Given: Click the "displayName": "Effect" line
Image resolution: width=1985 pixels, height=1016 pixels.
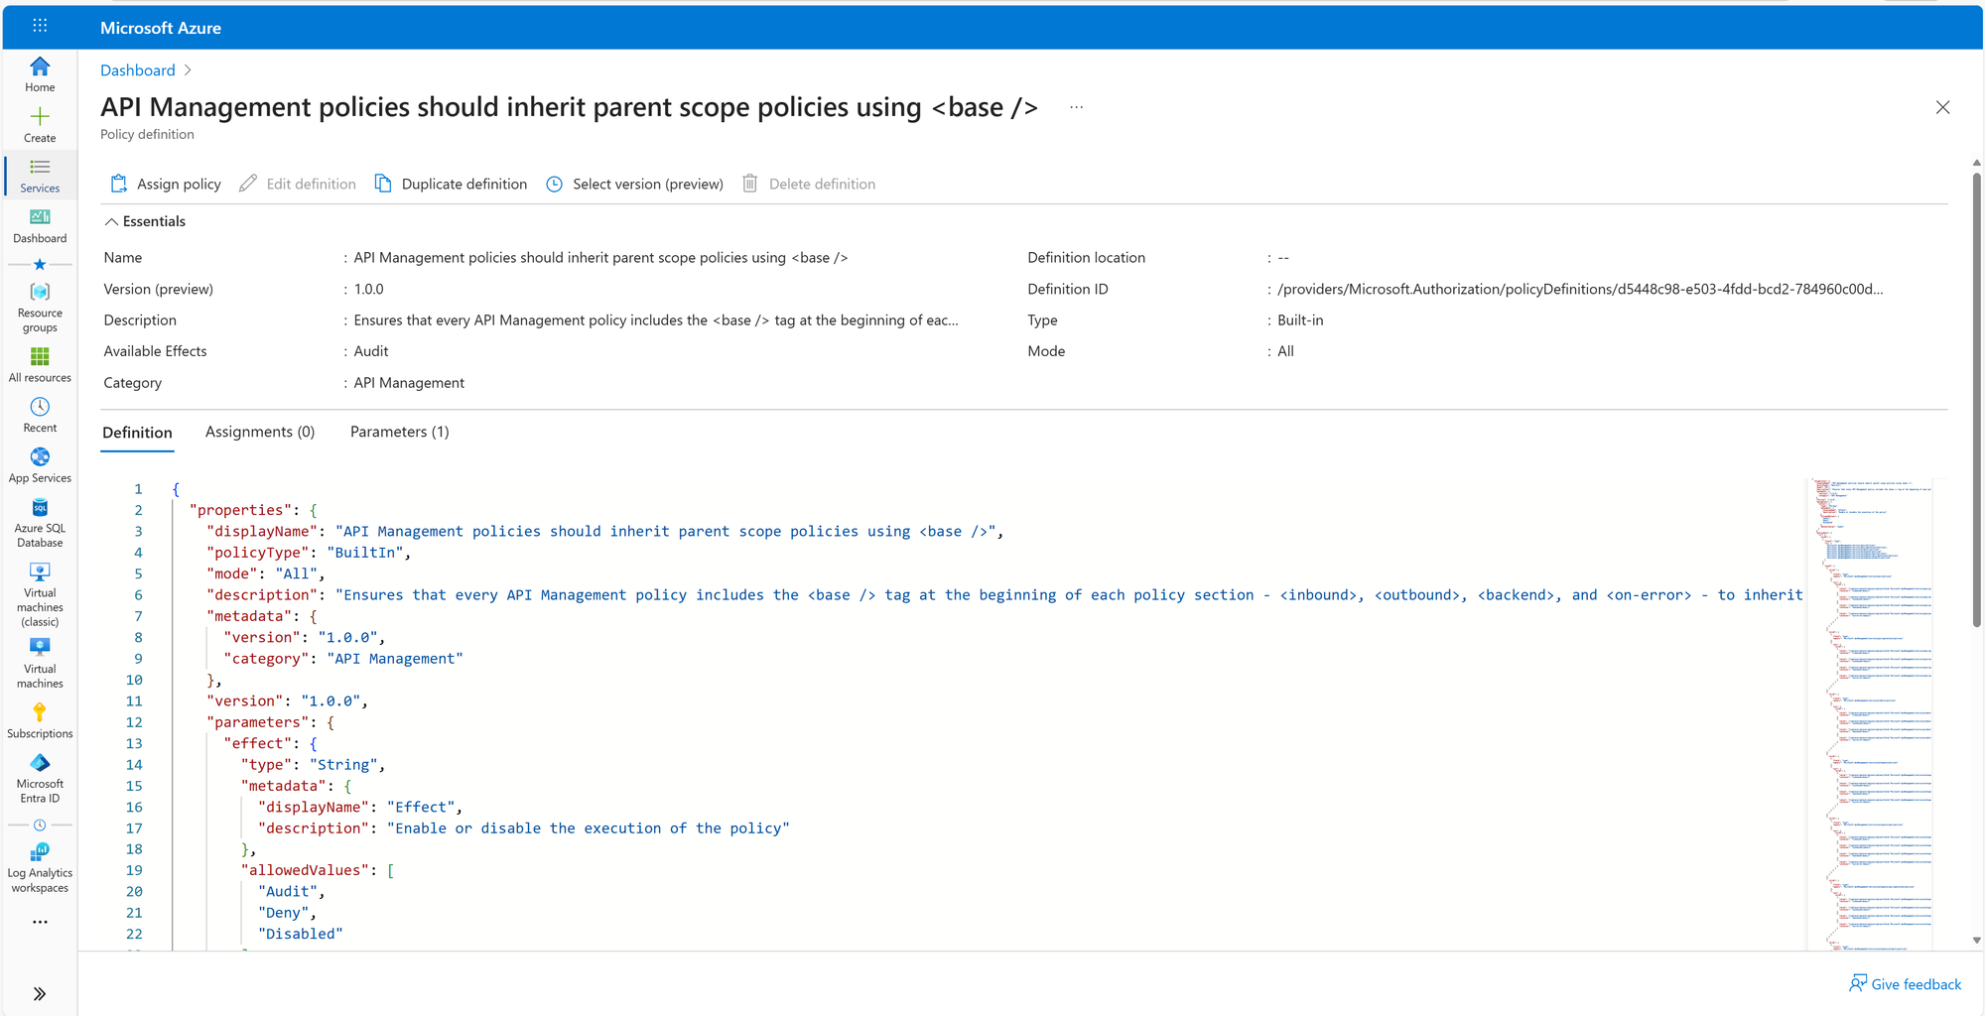Looking at the screenshot, I should (x=360, y=807).
